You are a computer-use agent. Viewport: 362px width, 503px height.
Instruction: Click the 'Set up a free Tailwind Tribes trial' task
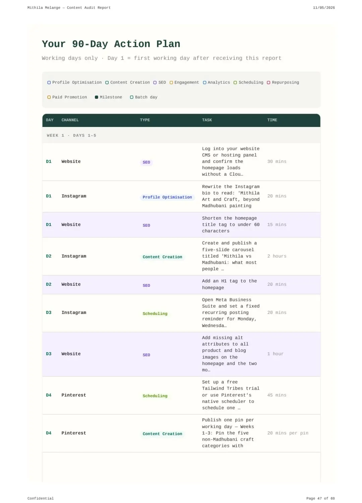click(x=231, y=396)
